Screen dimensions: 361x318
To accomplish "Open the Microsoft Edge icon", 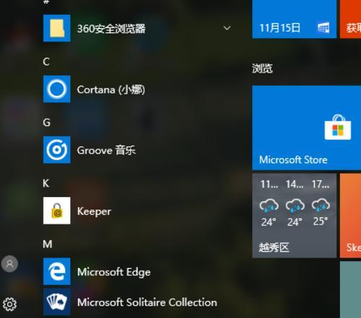I will tap(57, 271).
